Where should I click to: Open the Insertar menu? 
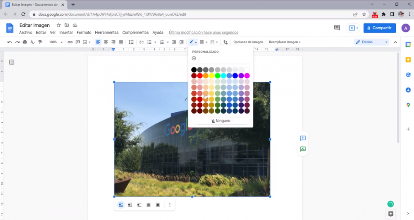[x=66, y=32]
